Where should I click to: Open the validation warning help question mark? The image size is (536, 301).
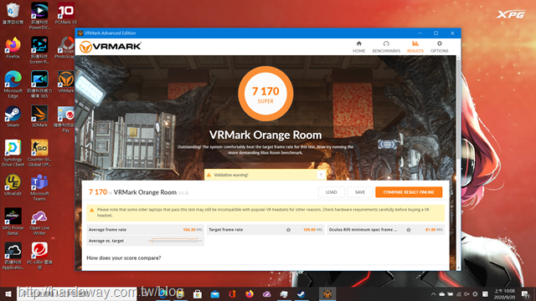coord(321,175)
